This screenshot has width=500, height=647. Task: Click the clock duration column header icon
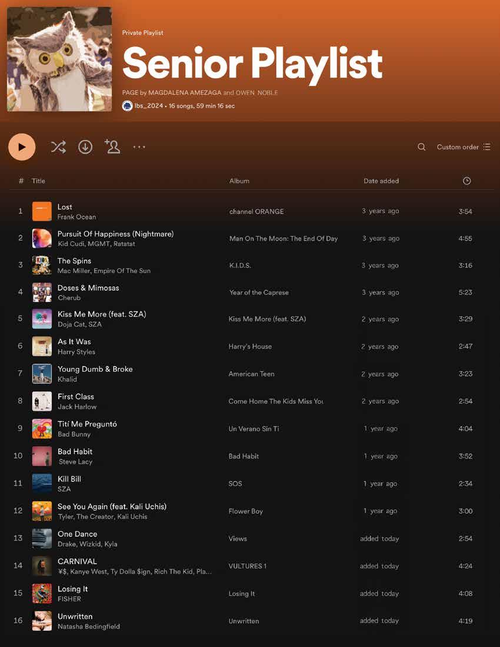[x=466, y=181]
